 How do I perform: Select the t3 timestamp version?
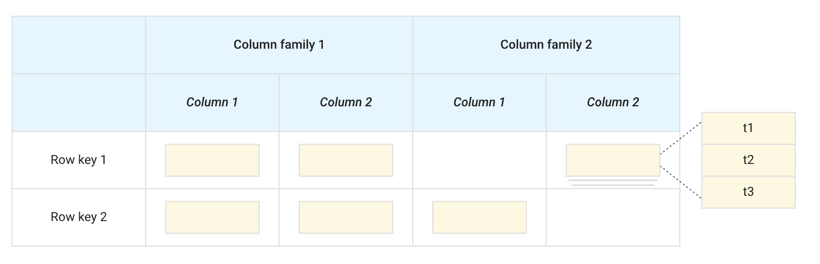(x=748, y=192)
